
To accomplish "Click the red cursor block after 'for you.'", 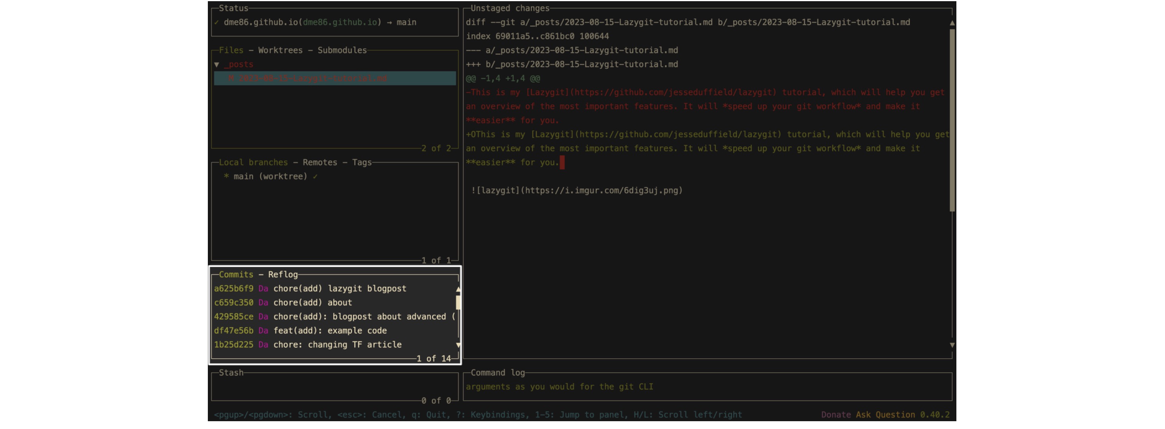I will pyautogui.click(x=562, y=163).
